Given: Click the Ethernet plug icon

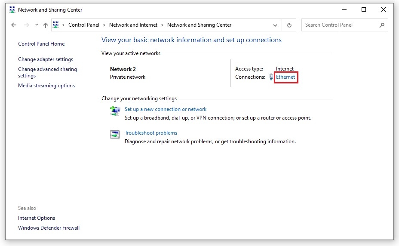Looking at the screenshot, I should pos(271,77).
